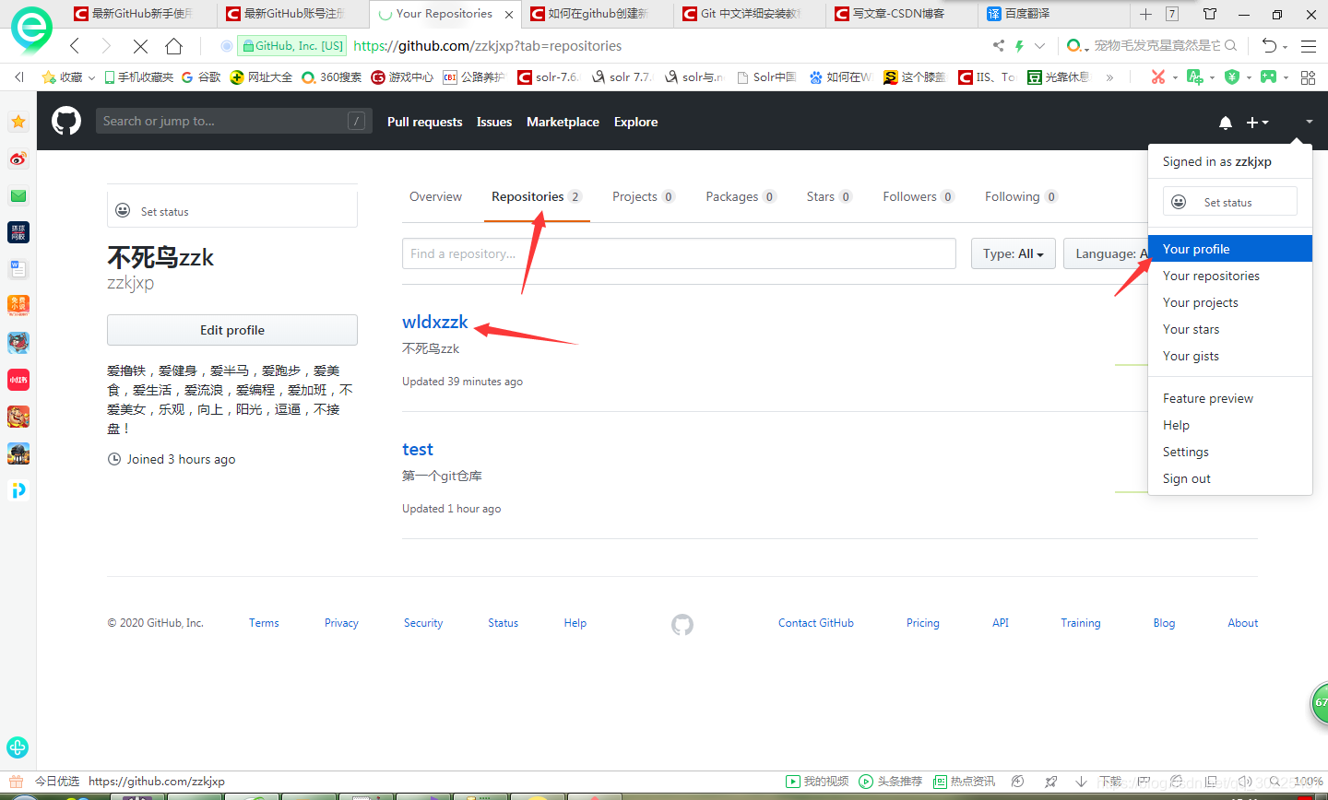Click the share icon in address bar

click(x=999, y=45)
